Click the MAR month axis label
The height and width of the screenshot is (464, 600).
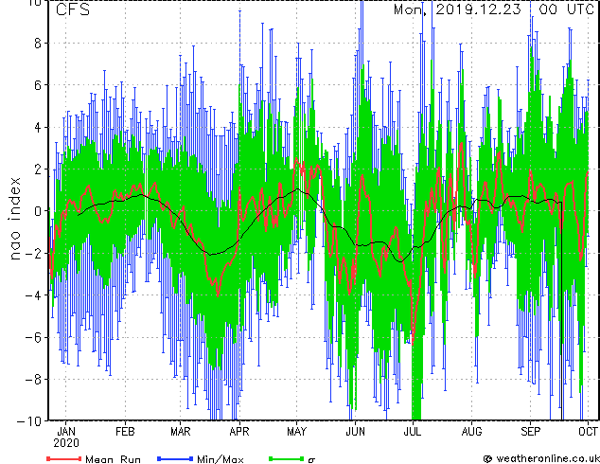tap(180, 432)
